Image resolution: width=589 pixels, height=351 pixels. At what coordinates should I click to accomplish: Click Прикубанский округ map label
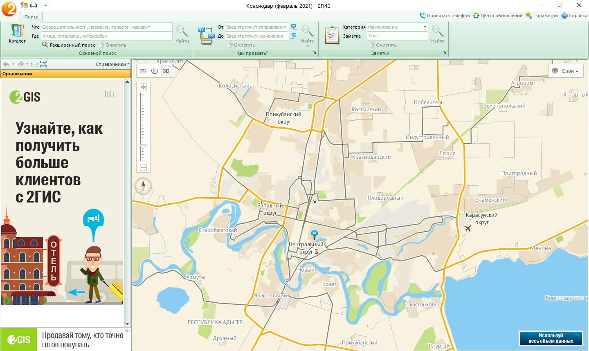(283, 118)
